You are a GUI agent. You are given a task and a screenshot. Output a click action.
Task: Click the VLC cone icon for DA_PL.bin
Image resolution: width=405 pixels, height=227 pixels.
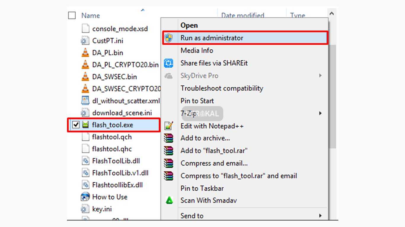coord(85,53)
